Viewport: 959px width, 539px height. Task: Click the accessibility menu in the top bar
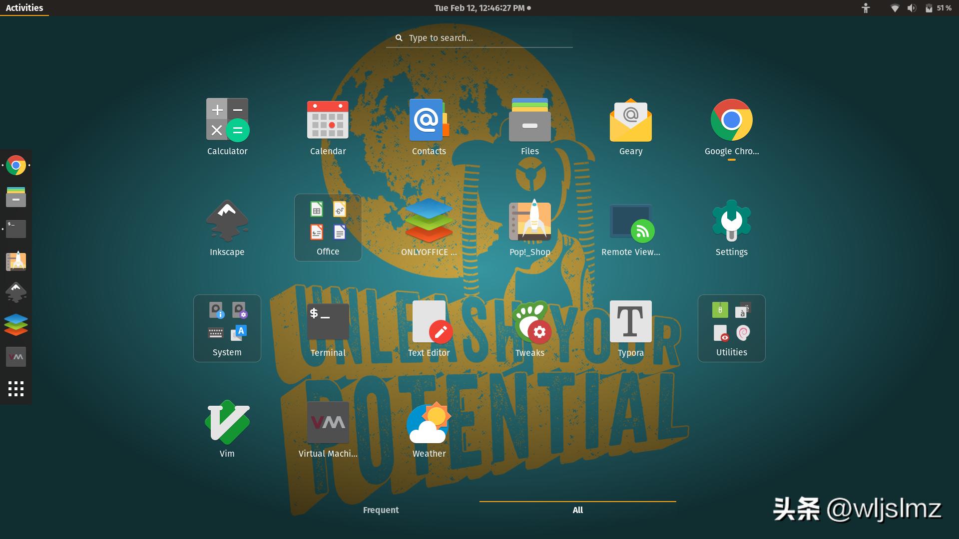866,7
